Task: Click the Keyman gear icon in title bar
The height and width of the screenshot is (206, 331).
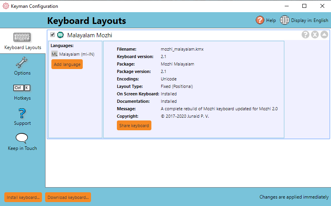Action: pyautogui.click(x=6, y=6)
